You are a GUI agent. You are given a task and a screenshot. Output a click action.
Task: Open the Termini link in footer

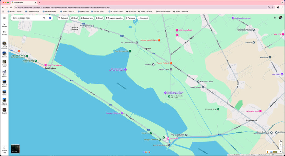(x=247, y=155)
